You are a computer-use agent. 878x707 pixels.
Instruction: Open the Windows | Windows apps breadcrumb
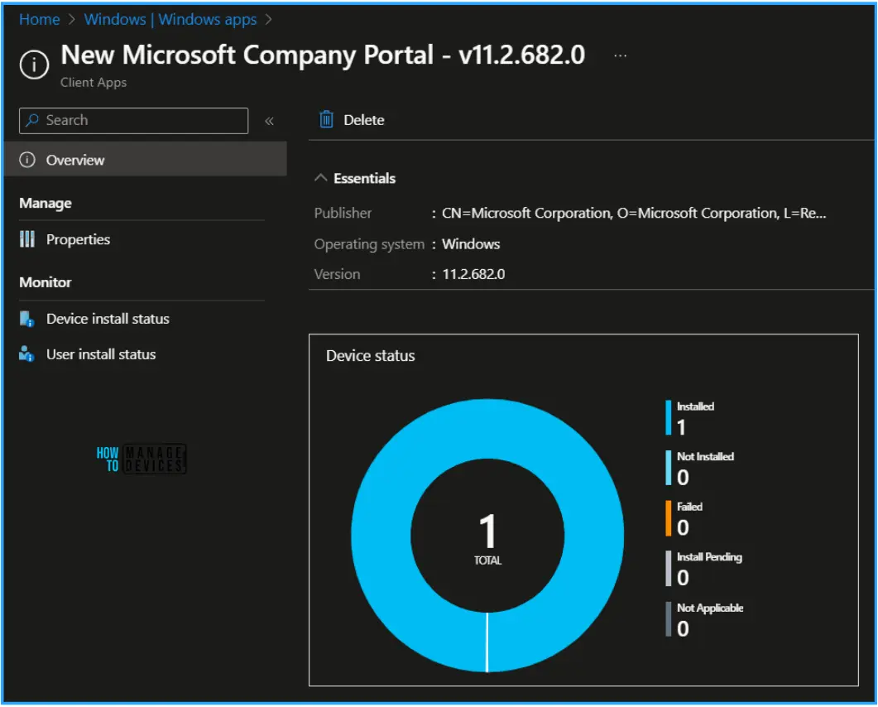click(170, 20)
